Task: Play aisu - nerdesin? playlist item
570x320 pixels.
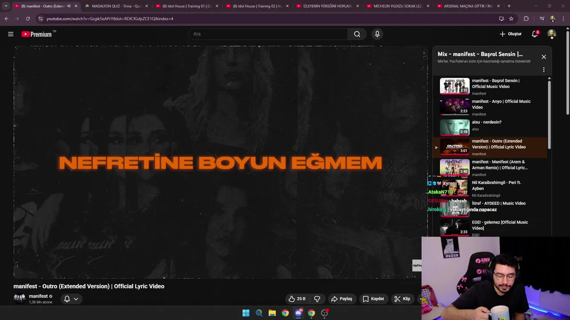Action: 490,127
